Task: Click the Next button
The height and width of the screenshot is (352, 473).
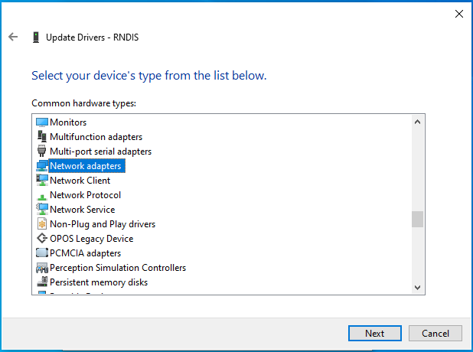Action: (x=375, y=334)
